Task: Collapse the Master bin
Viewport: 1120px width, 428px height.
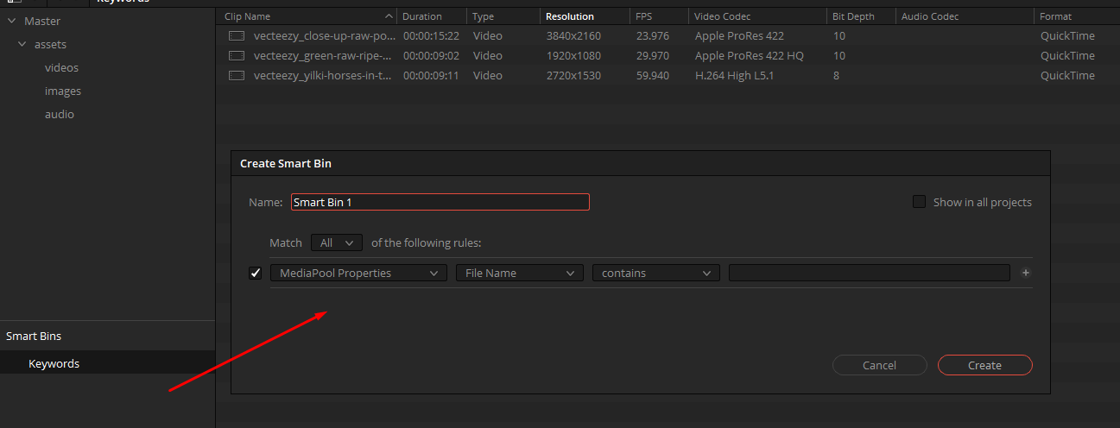Action: click(x=11, y=21)
